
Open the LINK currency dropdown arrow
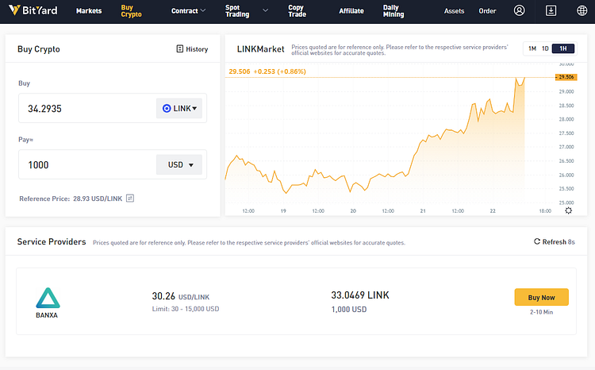click(x=194, y=108)
